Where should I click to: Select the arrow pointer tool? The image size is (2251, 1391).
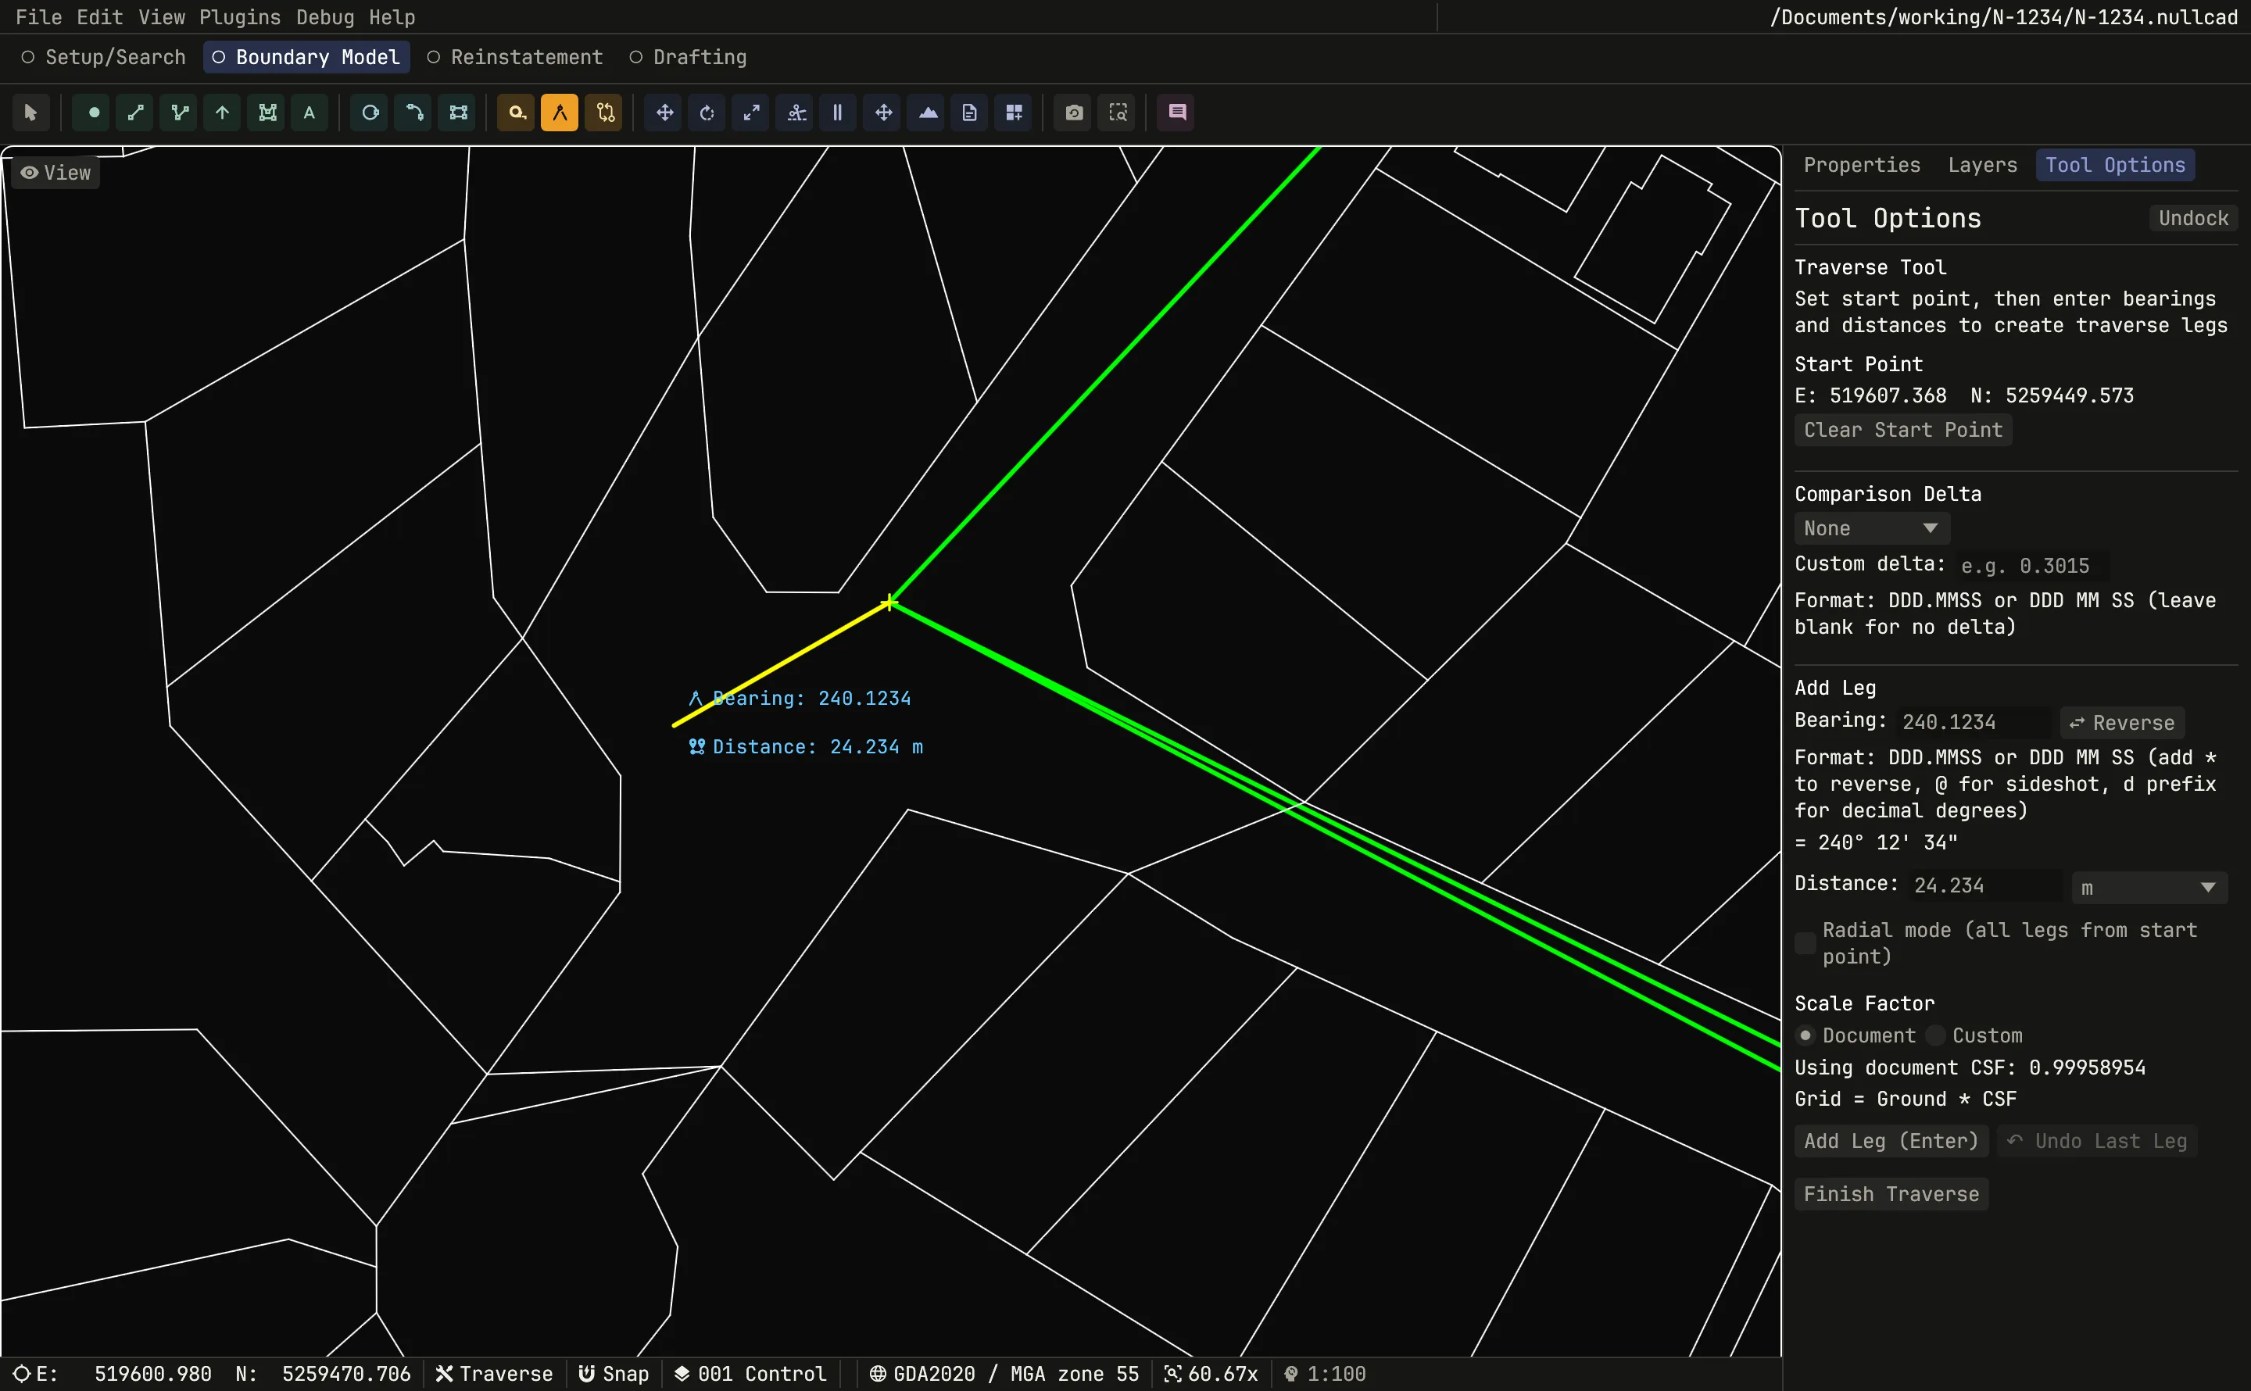coord(30,113)
